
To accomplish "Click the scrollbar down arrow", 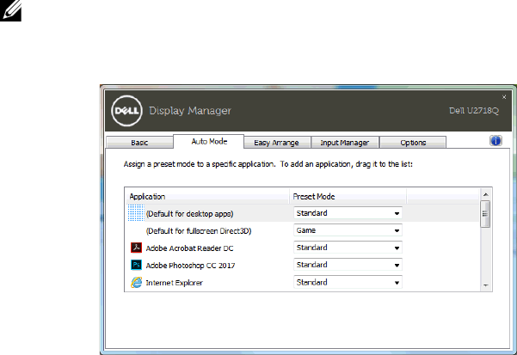I will click(x=486, y=285).
